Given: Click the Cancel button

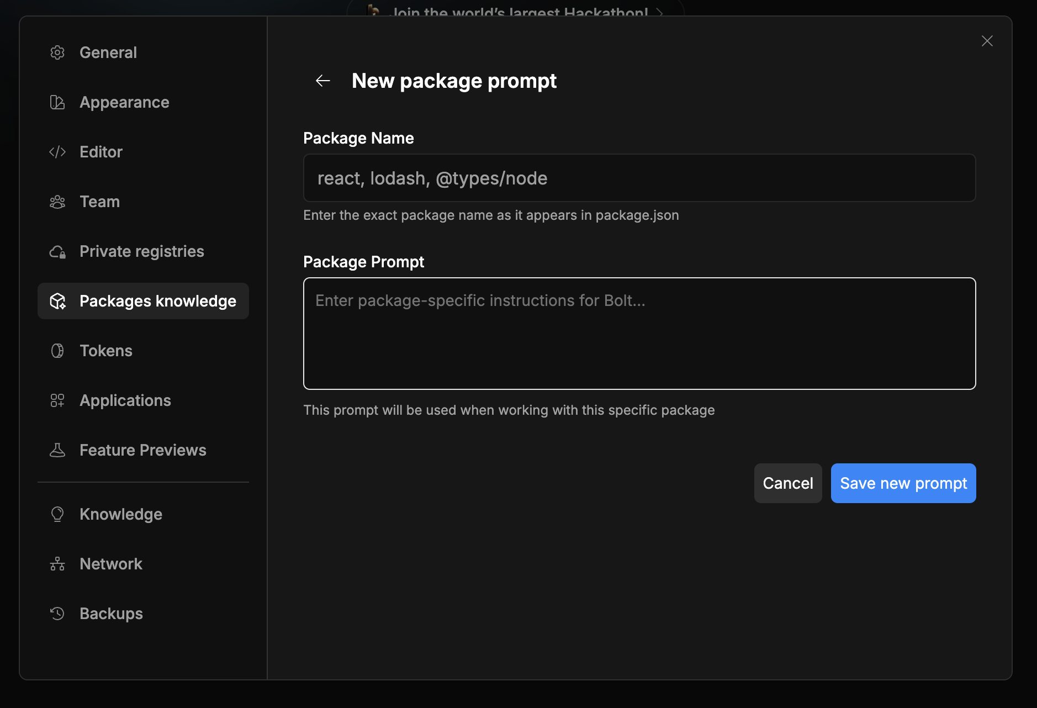Looking at the screenshot, I should pos(788,483).
